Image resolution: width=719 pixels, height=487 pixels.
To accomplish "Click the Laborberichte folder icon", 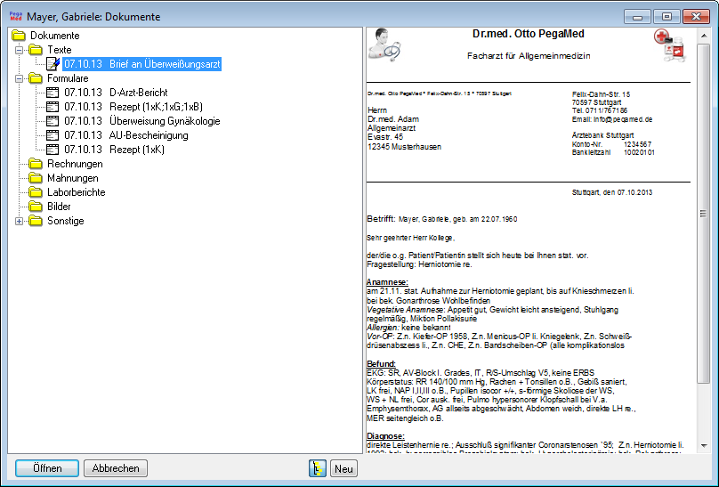I will point(36,192).
